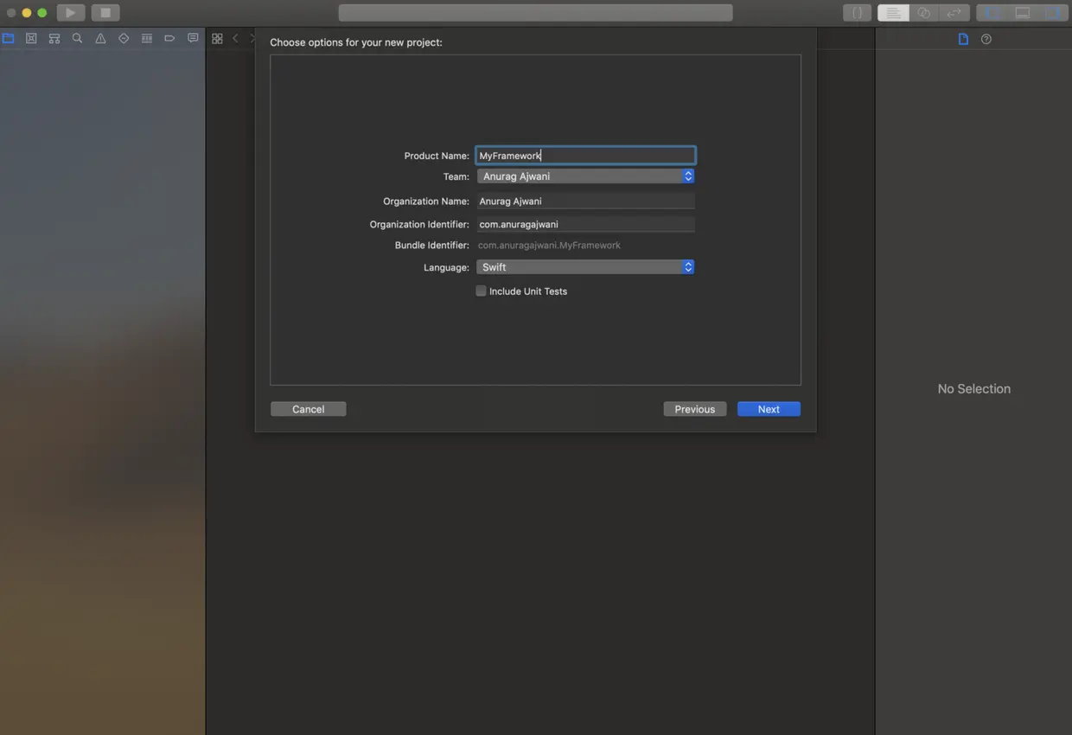Open the Debug navigator icon
Screen dimensions: 1072x735
(x=147, y=39)
